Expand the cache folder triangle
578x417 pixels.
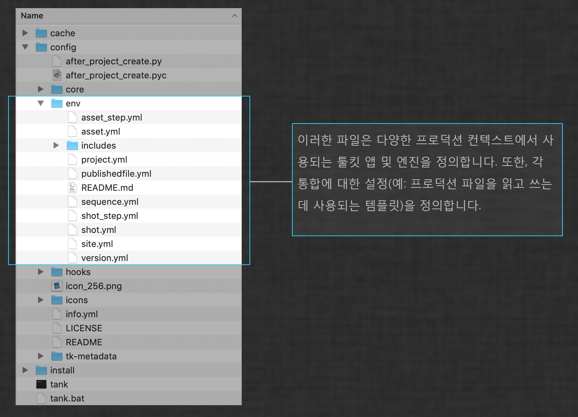coord(25,33)
